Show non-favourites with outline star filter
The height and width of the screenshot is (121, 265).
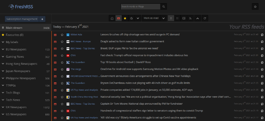pos(131,18)
